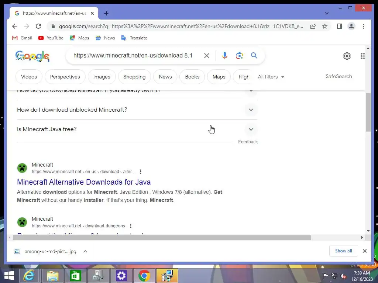This screenshot has height=283, width=378.
Task: Open File Explorer from taskbar
Action: coord(52,276)
